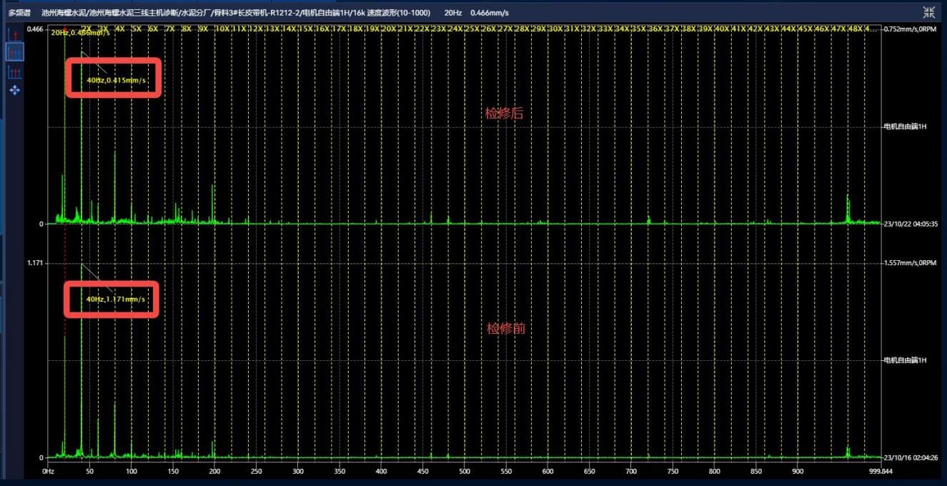This screenshot has width=947, height=486.
Task: Click the 500 tick on frequency axis
Action: click(x=465, y=472)
